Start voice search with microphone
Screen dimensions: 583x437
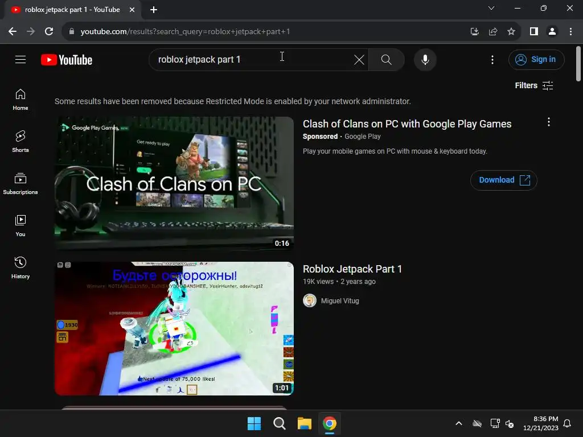[x=425, y=60]
